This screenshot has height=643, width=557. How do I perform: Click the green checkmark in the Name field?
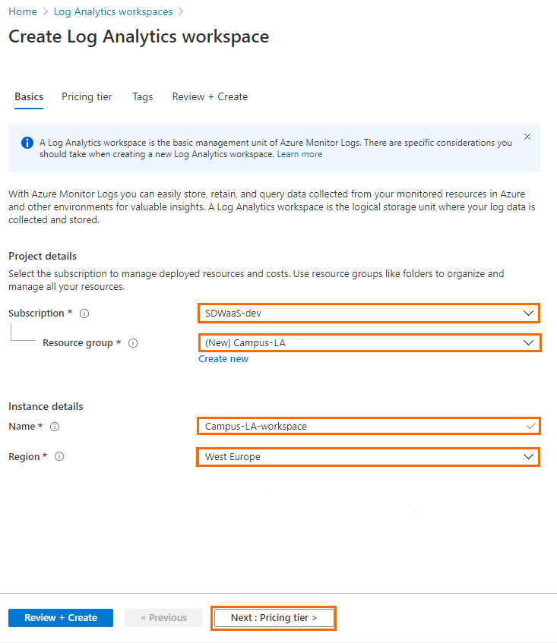530,426
